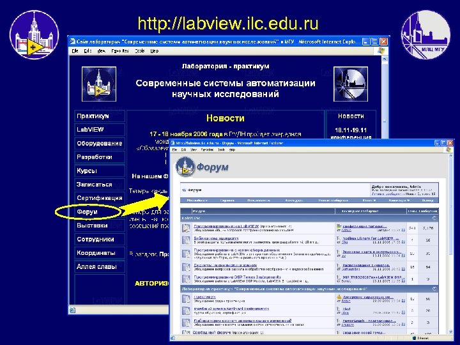Open View menu in main site window
The image size is (460, 345).
click(x=101, y=50)
